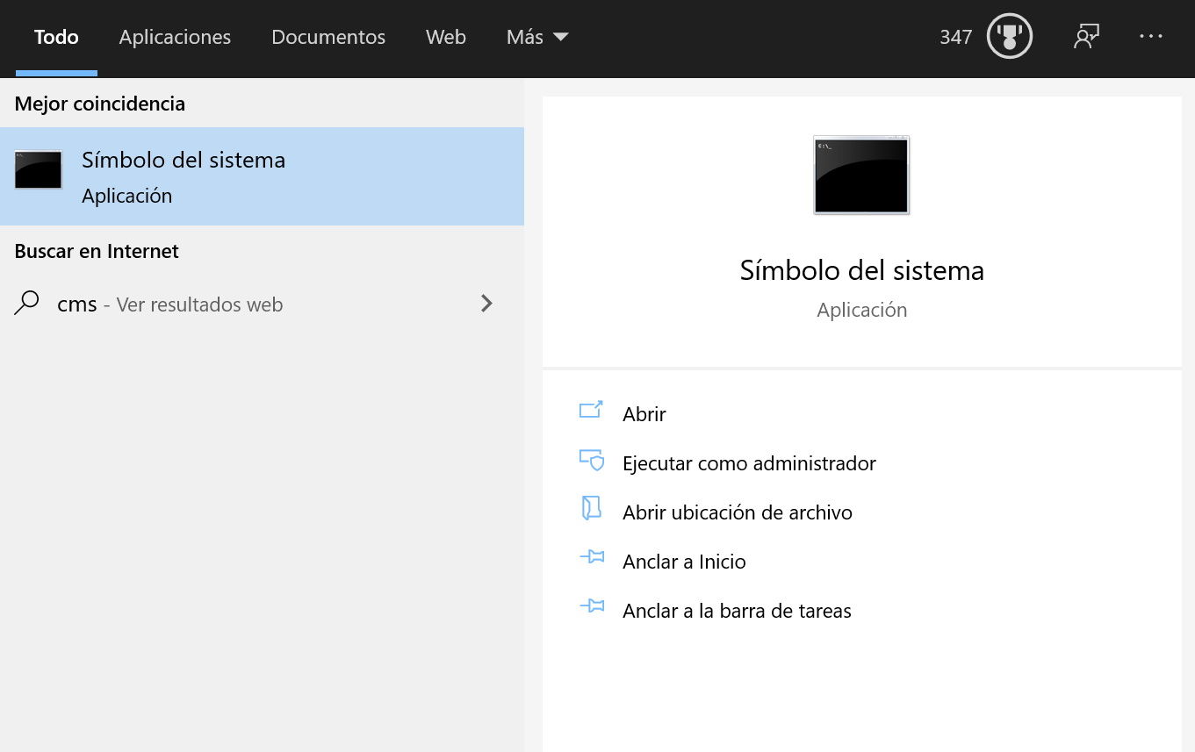Screen dimensions: 1195x752
Task: Select the Todo tab
Action: coord(56,37)
